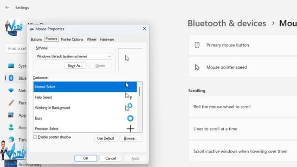Open the Wheel tab
Viewport: 297px width, 167px height.
(x=91, y=39)
